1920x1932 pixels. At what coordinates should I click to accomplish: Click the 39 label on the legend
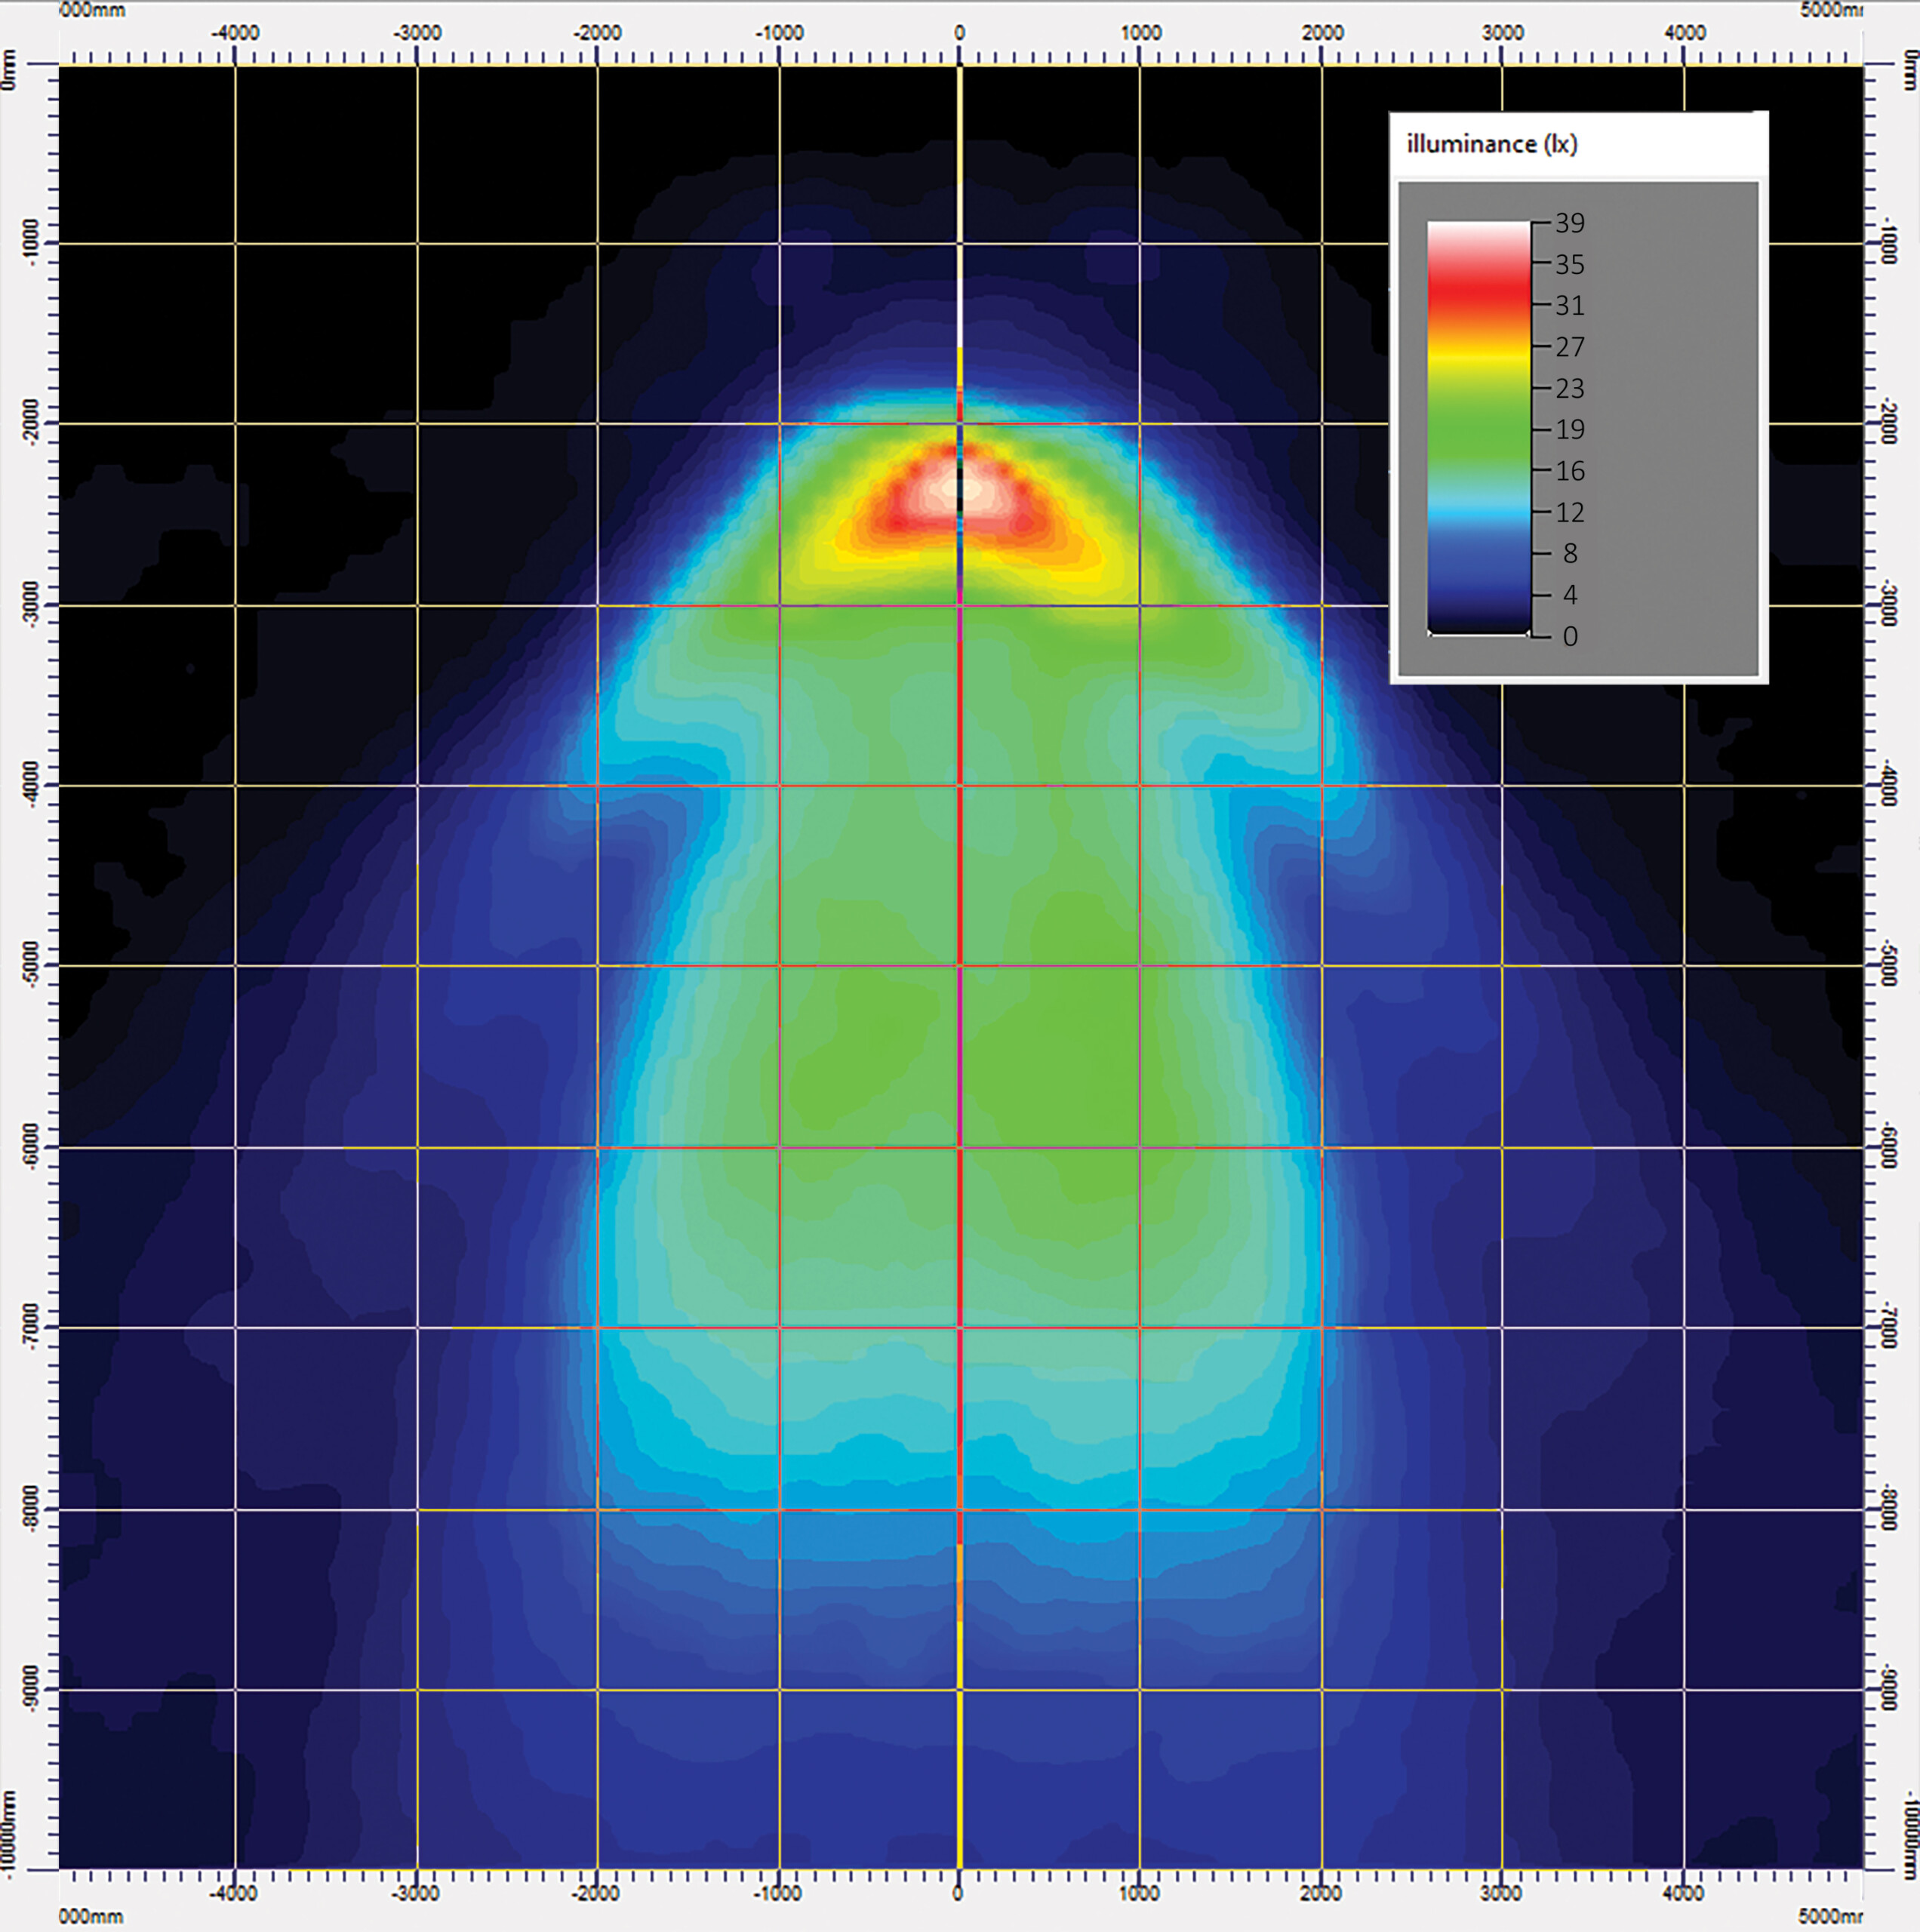coord(1569,224)
